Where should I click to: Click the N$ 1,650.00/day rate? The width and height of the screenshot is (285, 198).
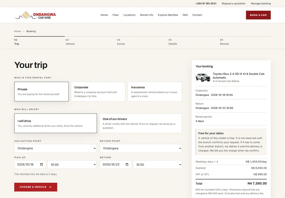coord(256,162)
